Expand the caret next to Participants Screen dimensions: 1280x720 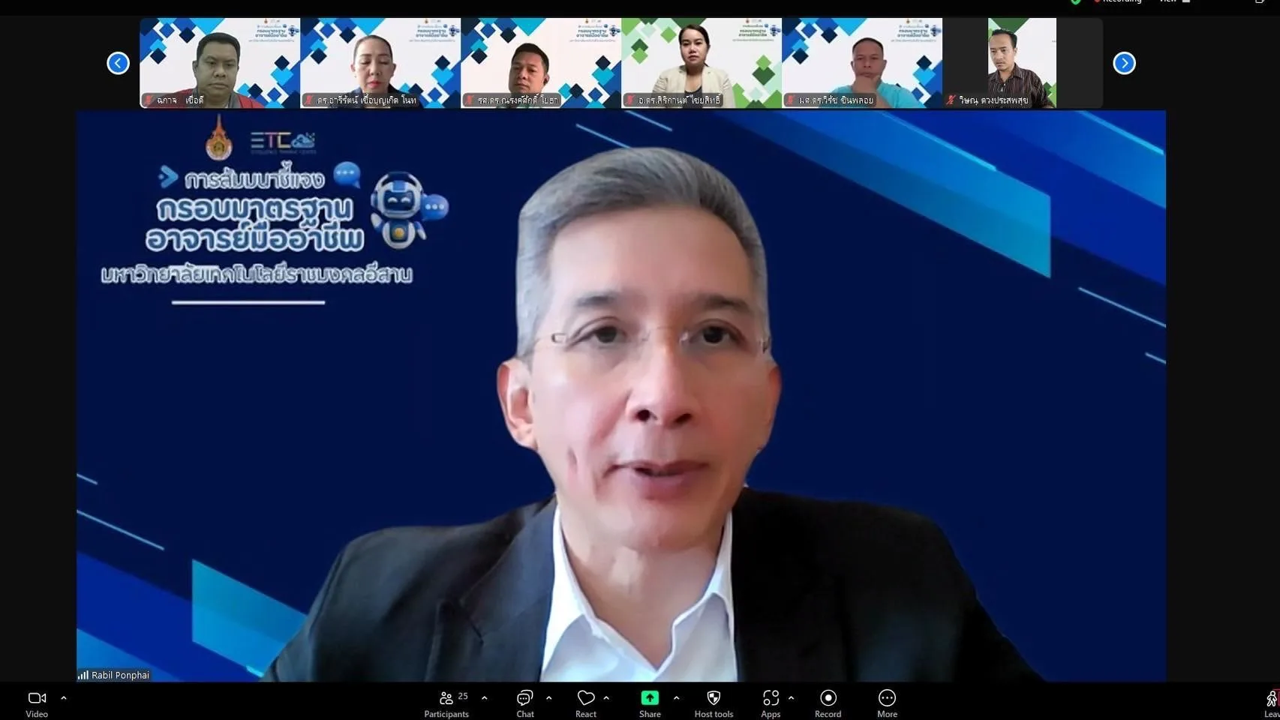pos(485,697)
